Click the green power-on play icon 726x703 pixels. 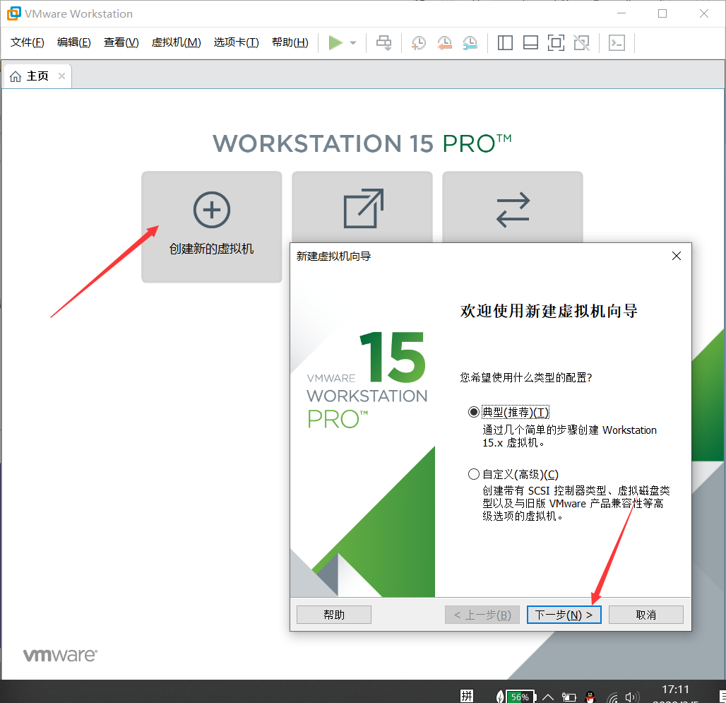click(335, 42)
